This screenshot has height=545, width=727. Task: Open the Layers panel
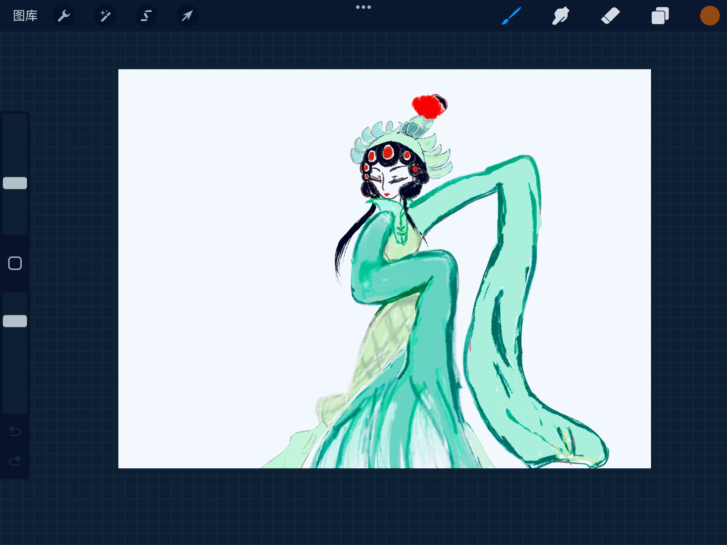pos(660,16)
